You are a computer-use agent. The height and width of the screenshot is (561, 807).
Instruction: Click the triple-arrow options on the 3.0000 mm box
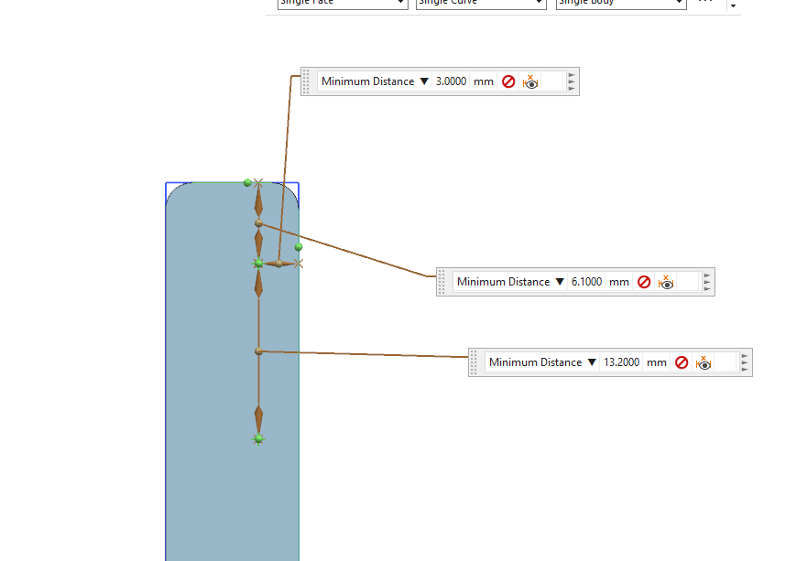coord(572,81)
